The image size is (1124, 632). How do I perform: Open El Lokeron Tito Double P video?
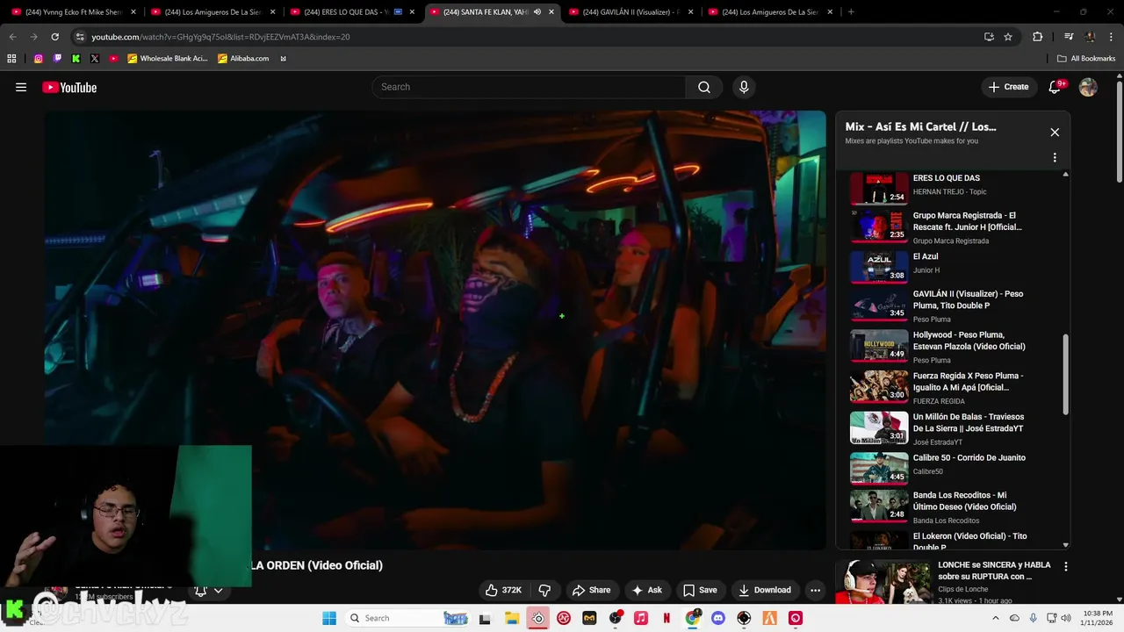(957, 538)
